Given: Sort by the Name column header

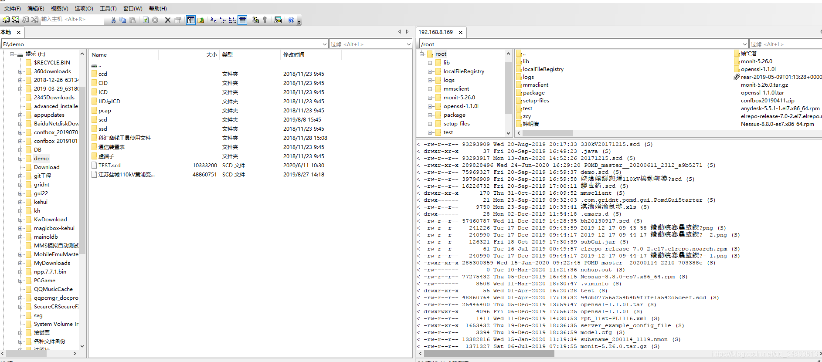Looking at the screenshot, I should tap(124, 54).
